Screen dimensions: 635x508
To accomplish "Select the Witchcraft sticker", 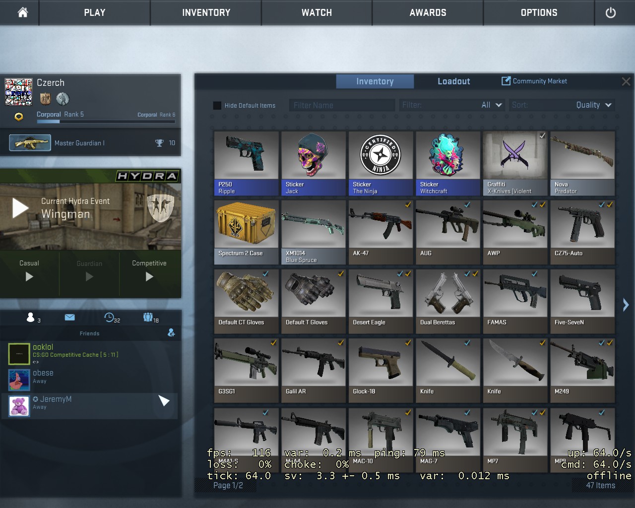I will [448, 163].
